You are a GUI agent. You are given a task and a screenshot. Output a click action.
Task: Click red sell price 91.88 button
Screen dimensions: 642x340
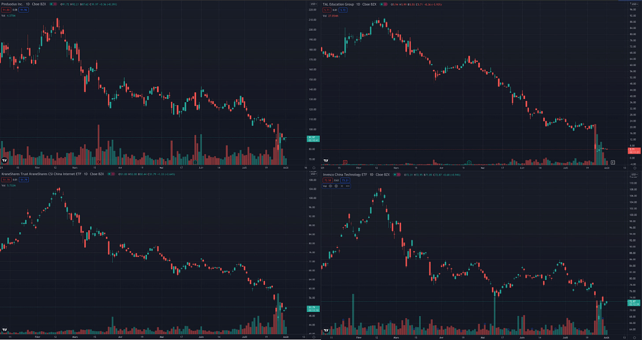(x=6, y=10)
